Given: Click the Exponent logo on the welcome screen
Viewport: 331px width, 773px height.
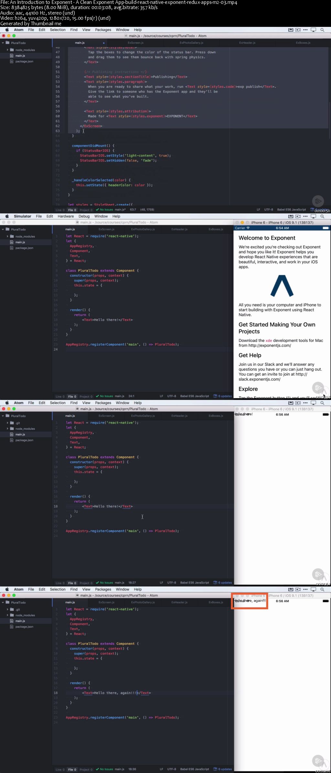Looking at the screenshot, I should pyautogui.click(x=282, y=286).
